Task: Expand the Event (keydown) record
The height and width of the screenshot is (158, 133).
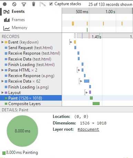Action: coord(2,42)
